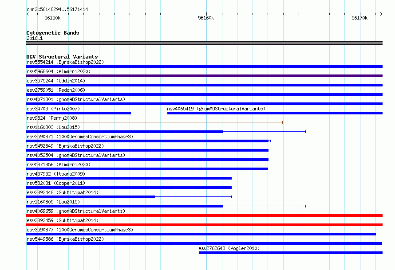Select the blue nsv5554214 feature bar
This screenshot has width=395, height=270.
click(204, 67)
